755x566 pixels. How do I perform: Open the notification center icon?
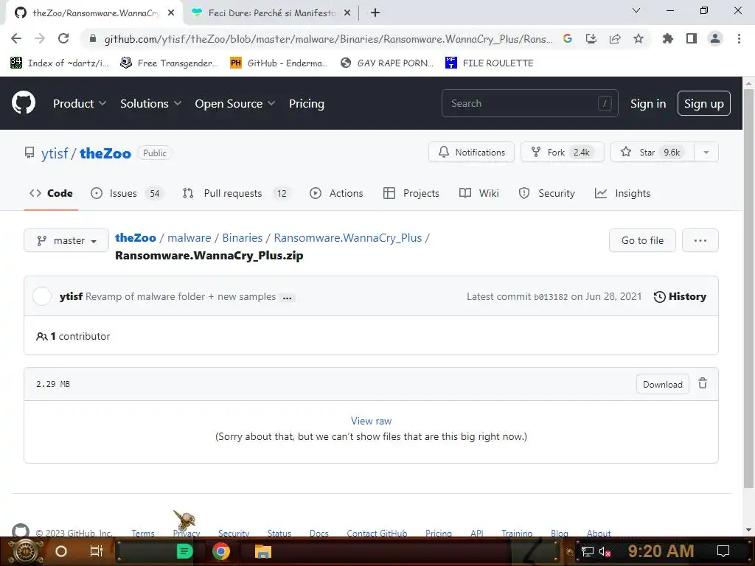tap(723, 551)
